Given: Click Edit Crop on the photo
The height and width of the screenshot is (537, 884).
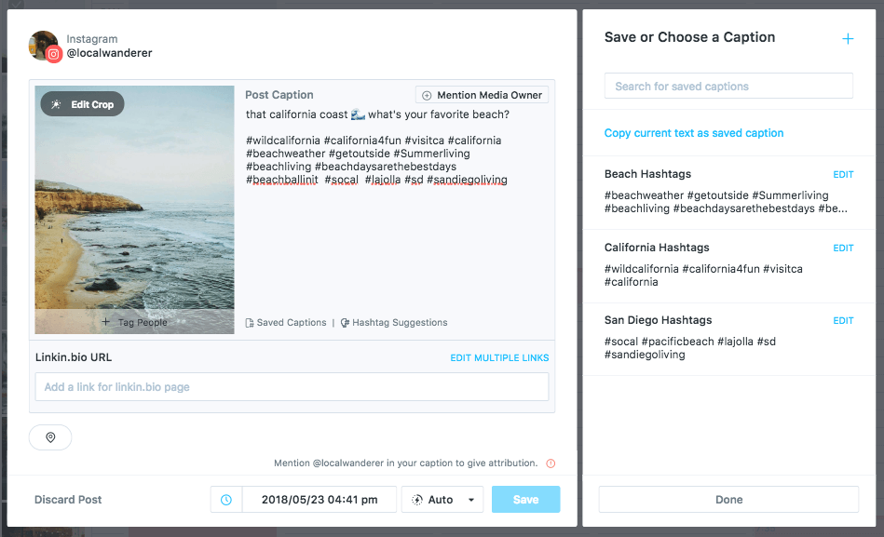Looking at the screenshot, I should (82, 104).
